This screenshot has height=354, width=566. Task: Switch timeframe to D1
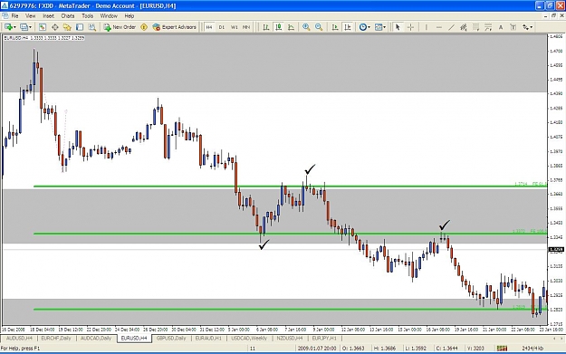tap(221, 27)
